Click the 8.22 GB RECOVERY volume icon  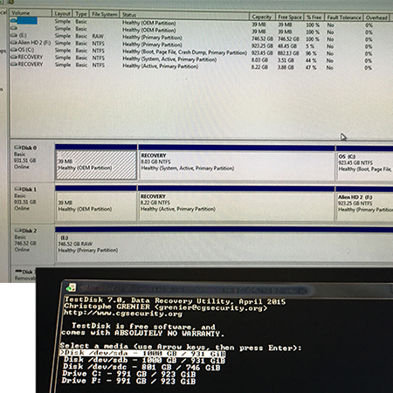(14, 65)
